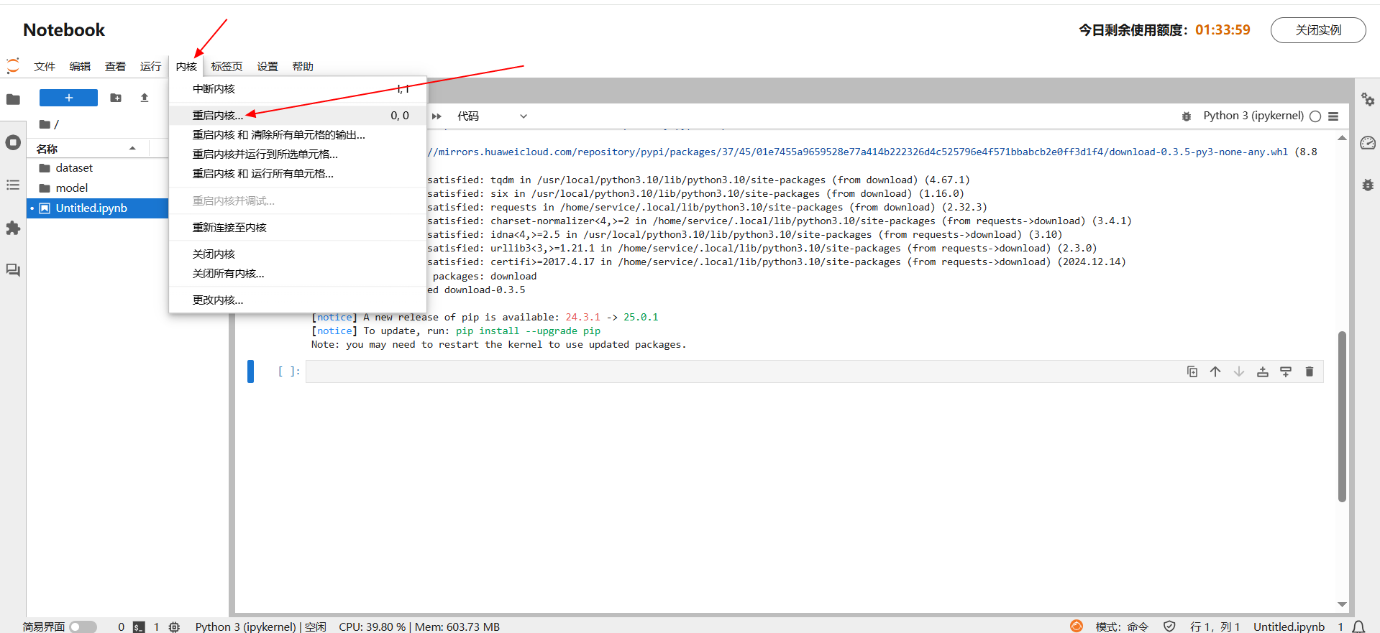The height and width of the screenshot is (633, 1380).
Task: Open the 编辑 menu
Action: pyautogui.click(x=80, y=67)
